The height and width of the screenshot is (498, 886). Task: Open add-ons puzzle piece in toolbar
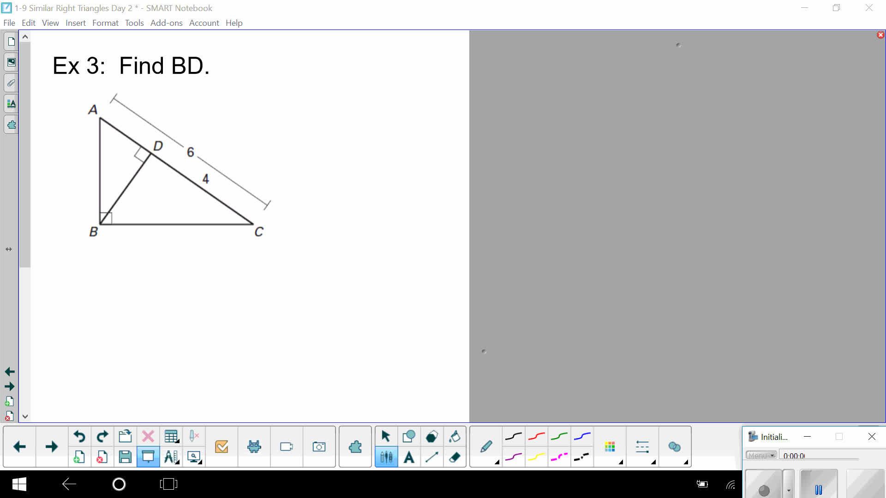tap(355, 446)
